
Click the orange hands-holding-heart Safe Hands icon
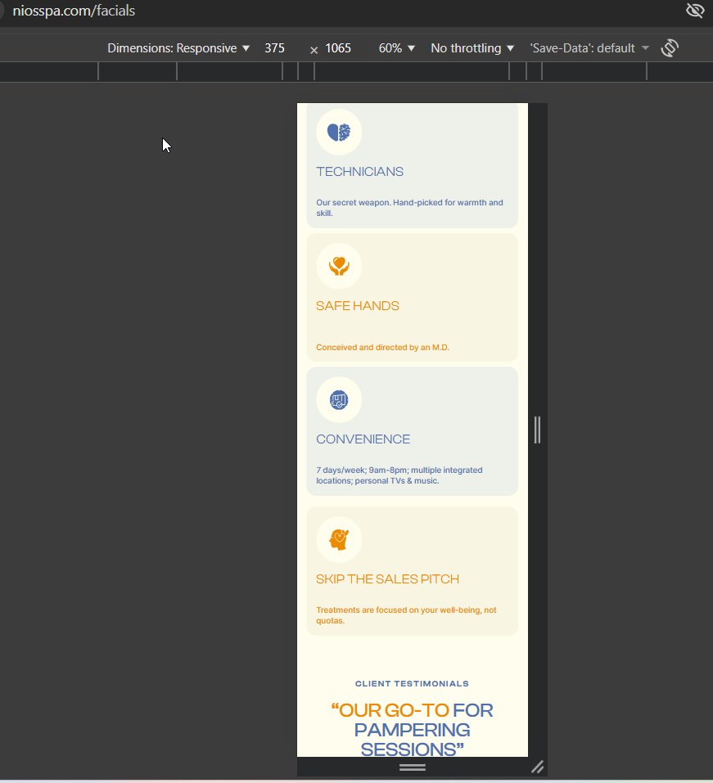click(339, 266)
